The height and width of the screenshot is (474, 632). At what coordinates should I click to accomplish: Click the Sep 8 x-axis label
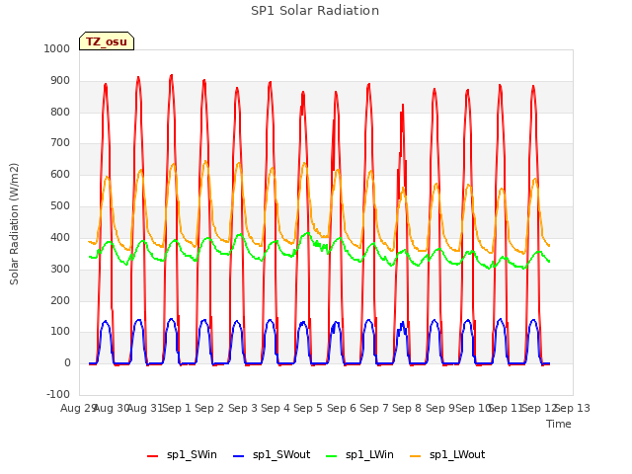(x=407, y=408)
